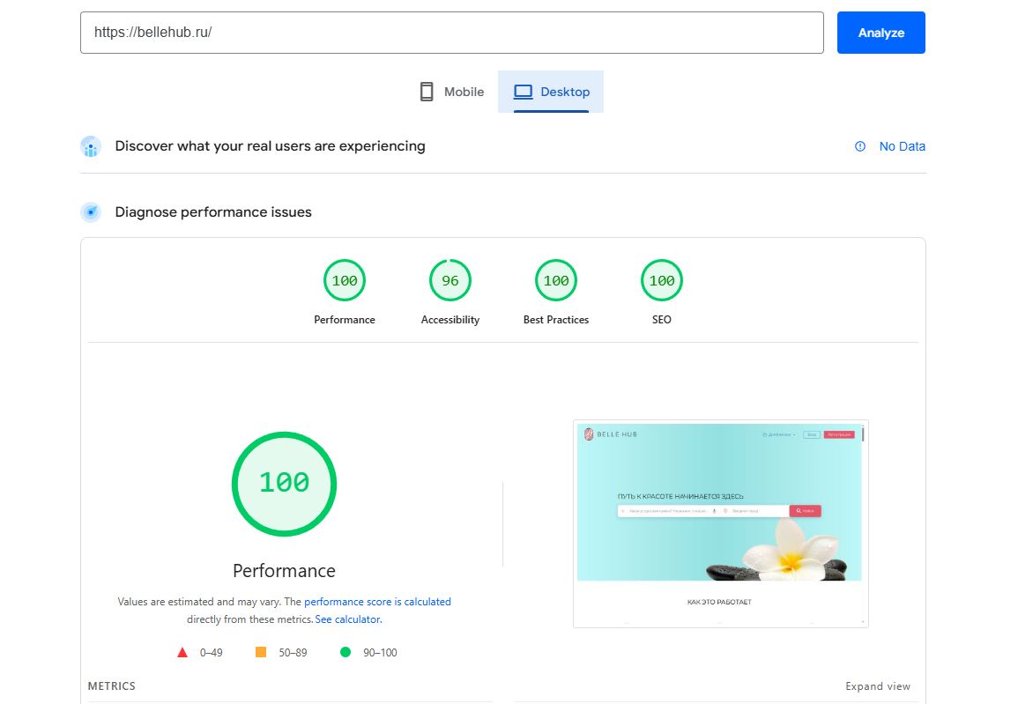Open the See calculator link
Image resolution: width=1018 pixels, height=704 pixels.
[348, 619]
